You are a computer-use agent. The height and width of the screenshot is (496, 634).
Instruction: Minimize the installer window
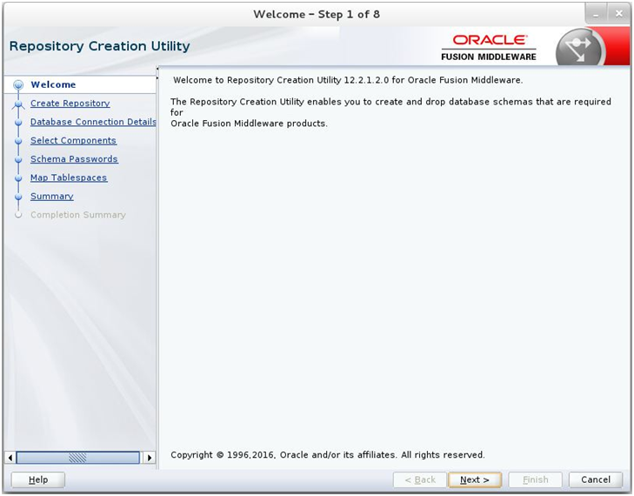pyautogui.click(x=596, y=14)
